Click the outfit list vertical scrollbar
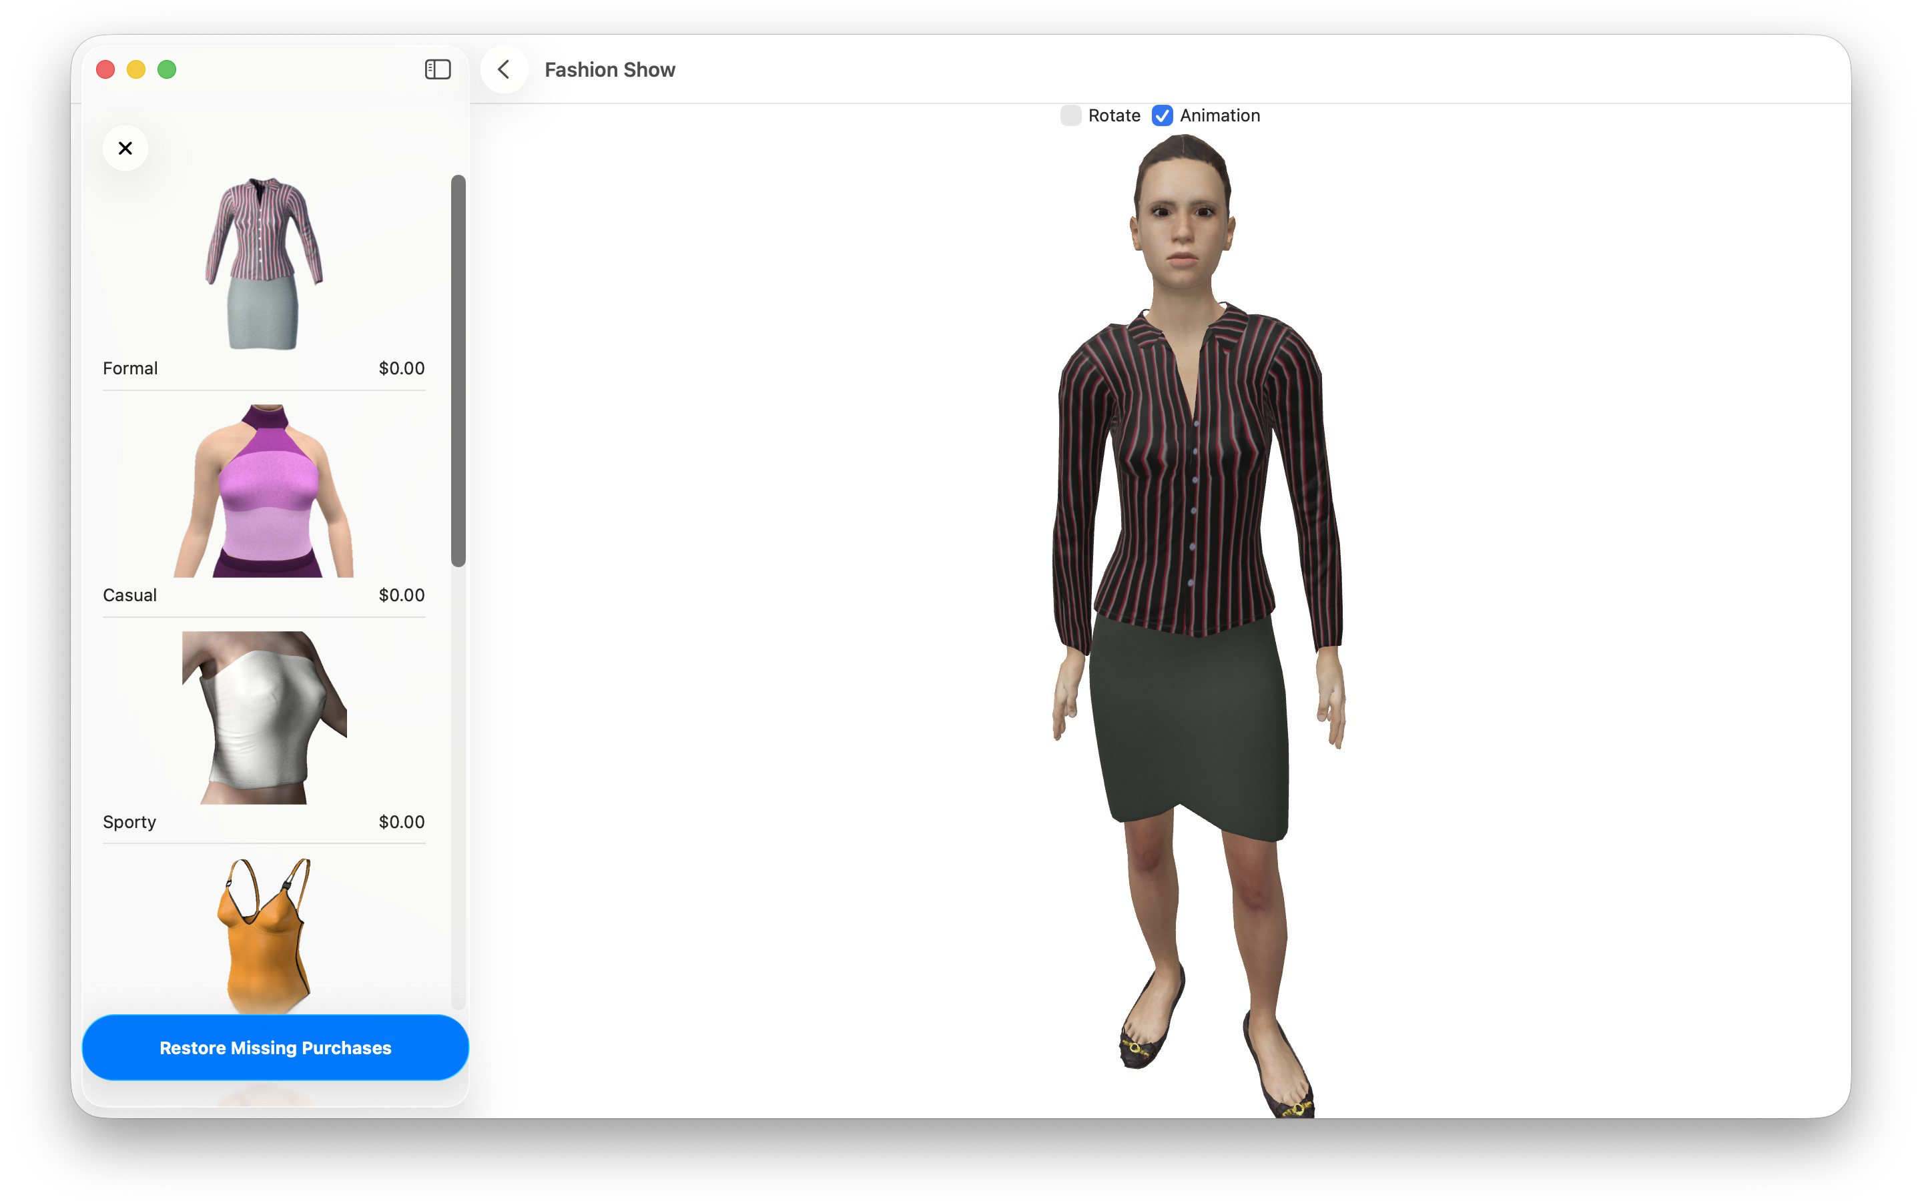The image size is (1922, 1201). 458,371
